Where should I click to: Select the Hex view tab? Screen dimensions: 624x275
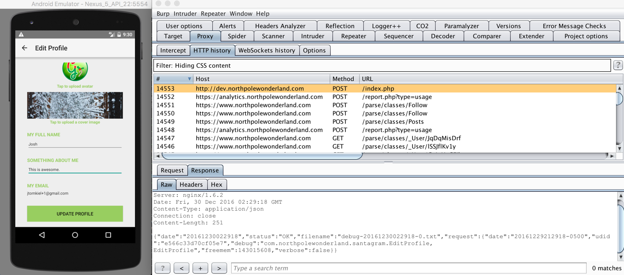click(x=216, y=184)
